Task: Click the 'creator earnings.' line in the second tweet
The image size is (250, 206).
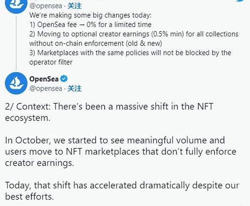Action: coord(39,163)
